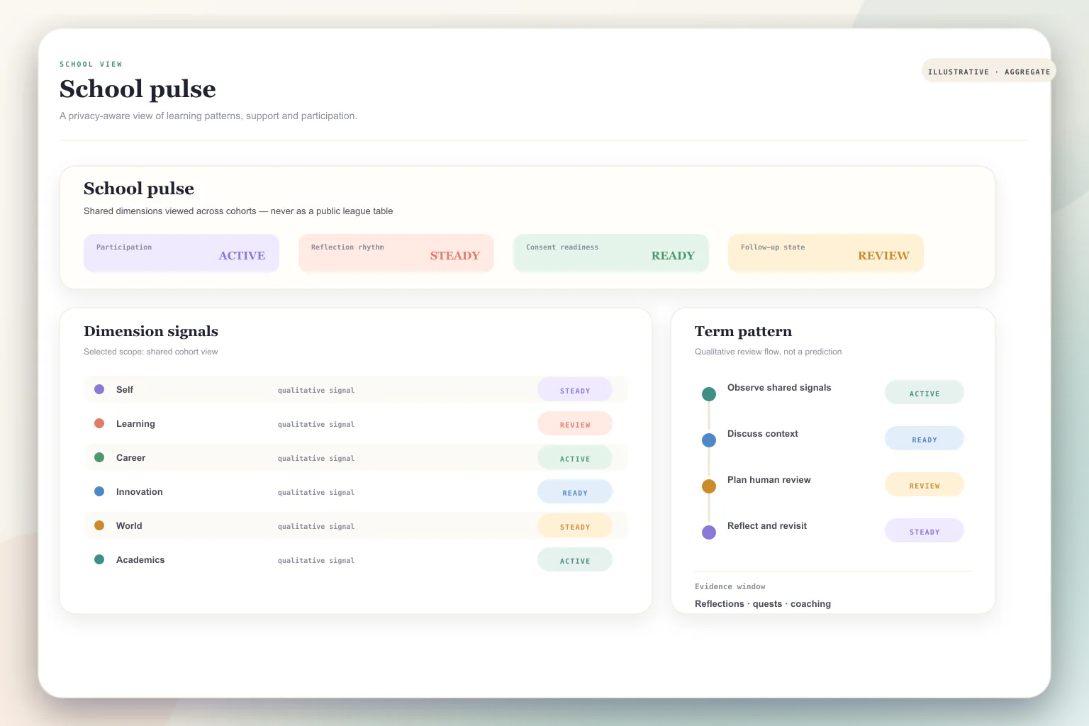Image resolution: width=1089 pixels, height=726 pixels.
Task: Click Selected scope shared cohort view text
Action: 151,352
